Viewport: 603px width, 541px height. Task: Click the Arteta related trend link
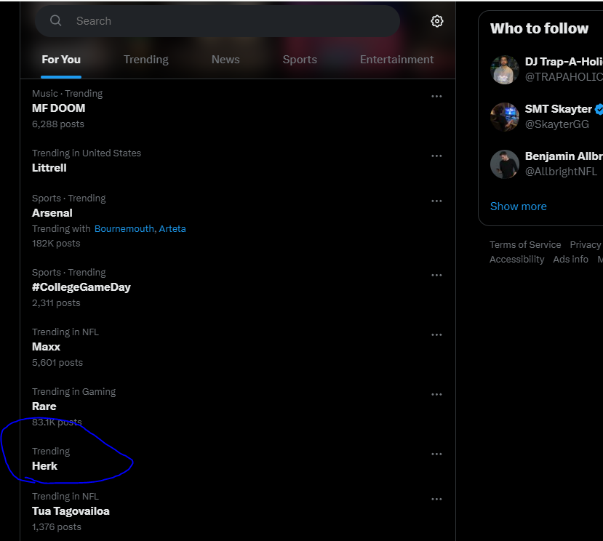pos(172,229)
